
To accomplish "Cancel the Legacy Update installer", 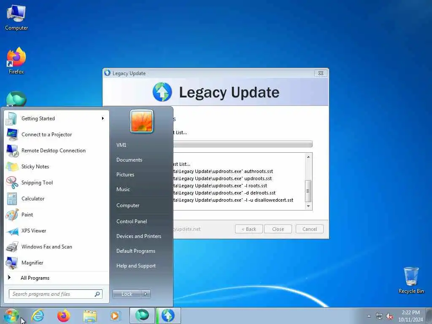I will (309, 229).
